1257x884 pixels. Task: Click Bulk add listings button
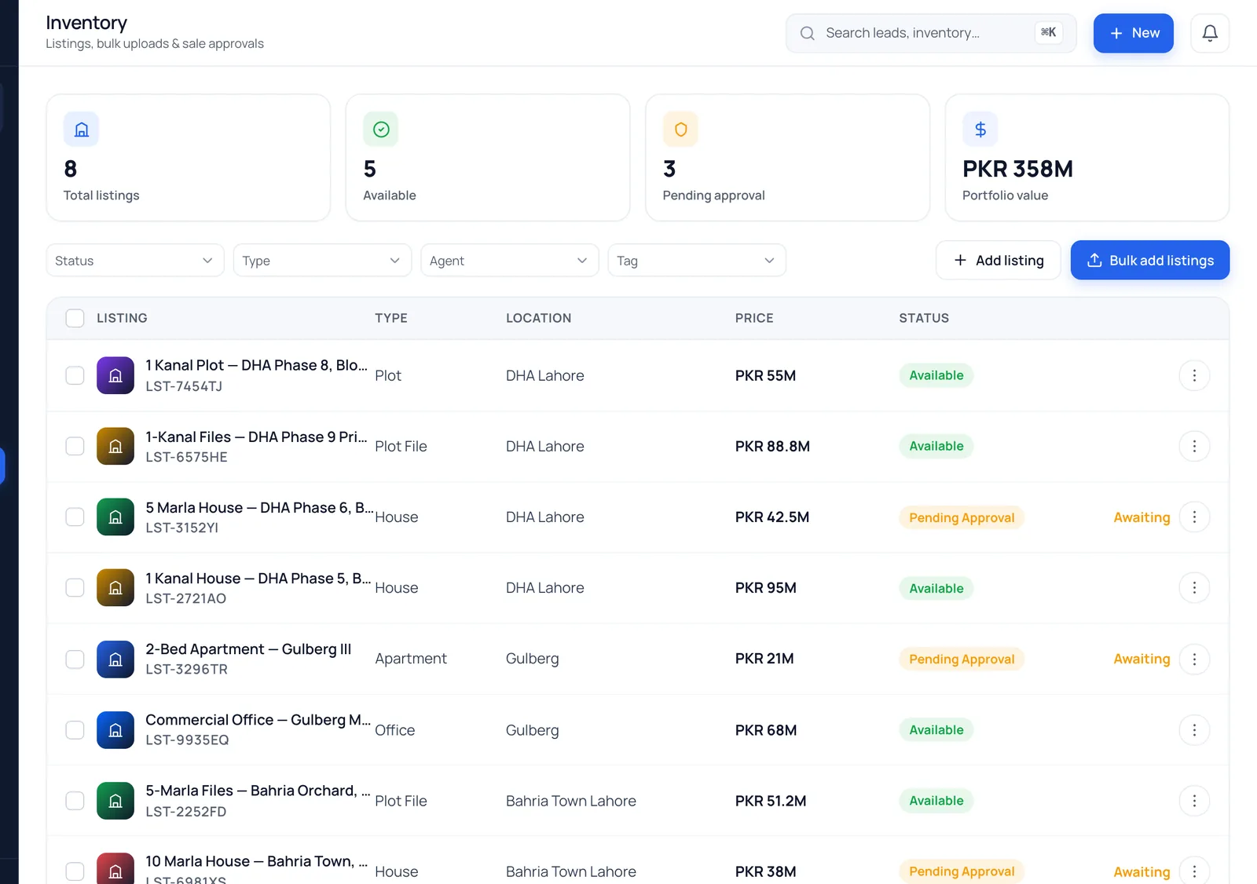pos(1150,260)
